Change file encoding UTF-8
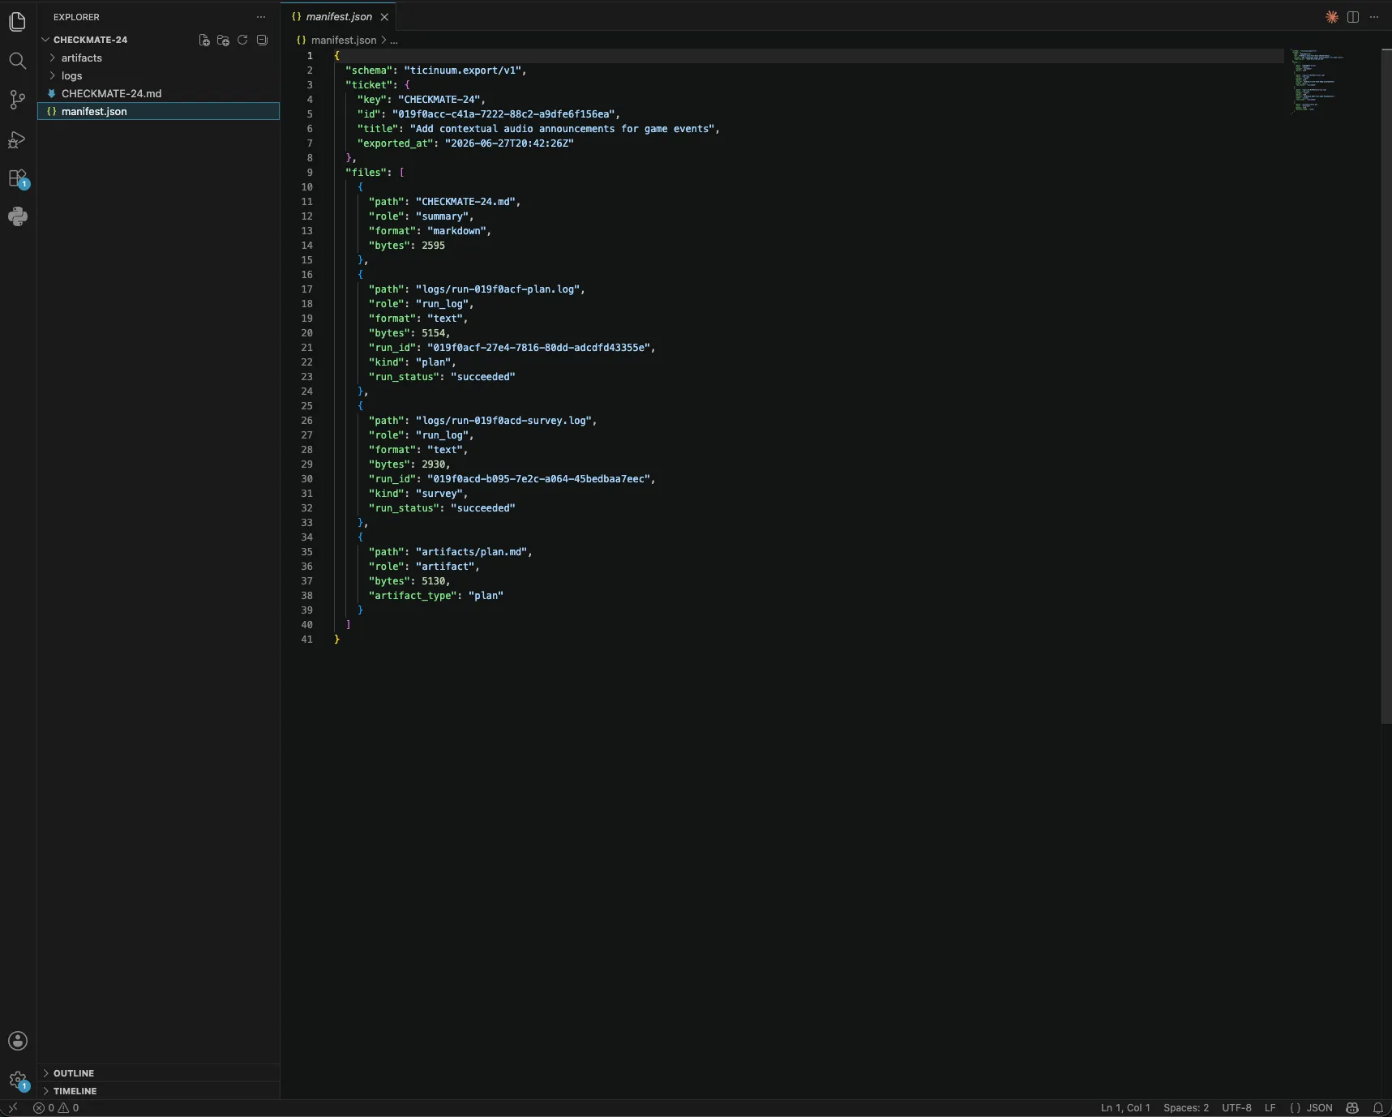The width and height of the screenshot is (1392, 1117). point(1236,1108)
